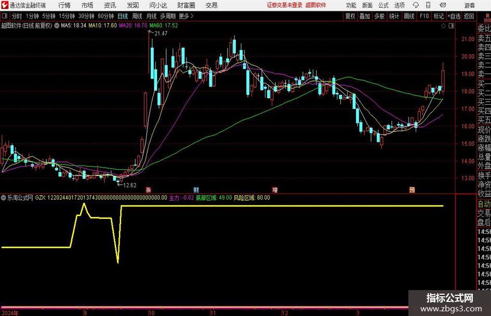The width and height of the screenshot is (491, 316).
Task: Click the 21.00 price axis label
Action: coord(468,39)
